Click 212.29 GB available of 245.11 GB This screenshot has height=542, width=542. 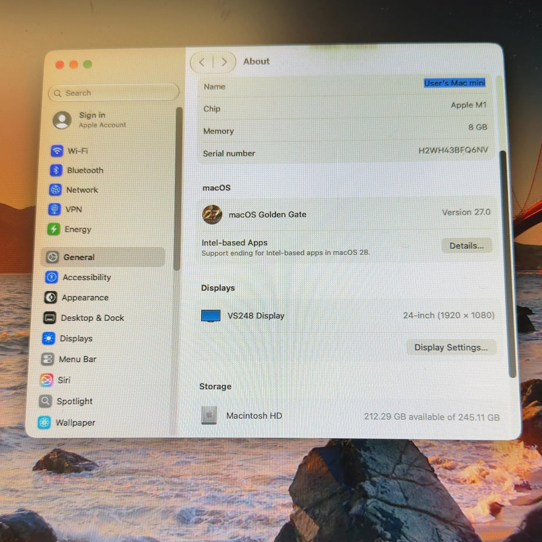pyautogui.click(x=432, y=417)
